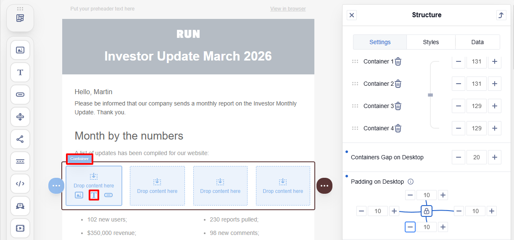Open the left three-dots menu of the structure
514x240 pixels.
click(56, 185)
